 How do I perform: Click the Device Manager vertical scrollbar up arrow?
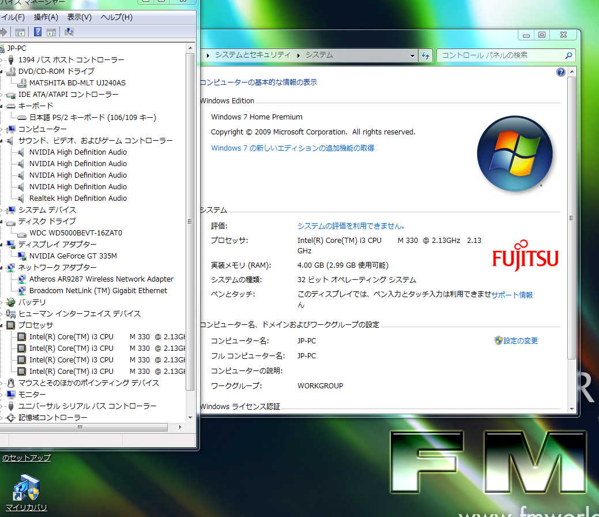(x=190, y=48)
